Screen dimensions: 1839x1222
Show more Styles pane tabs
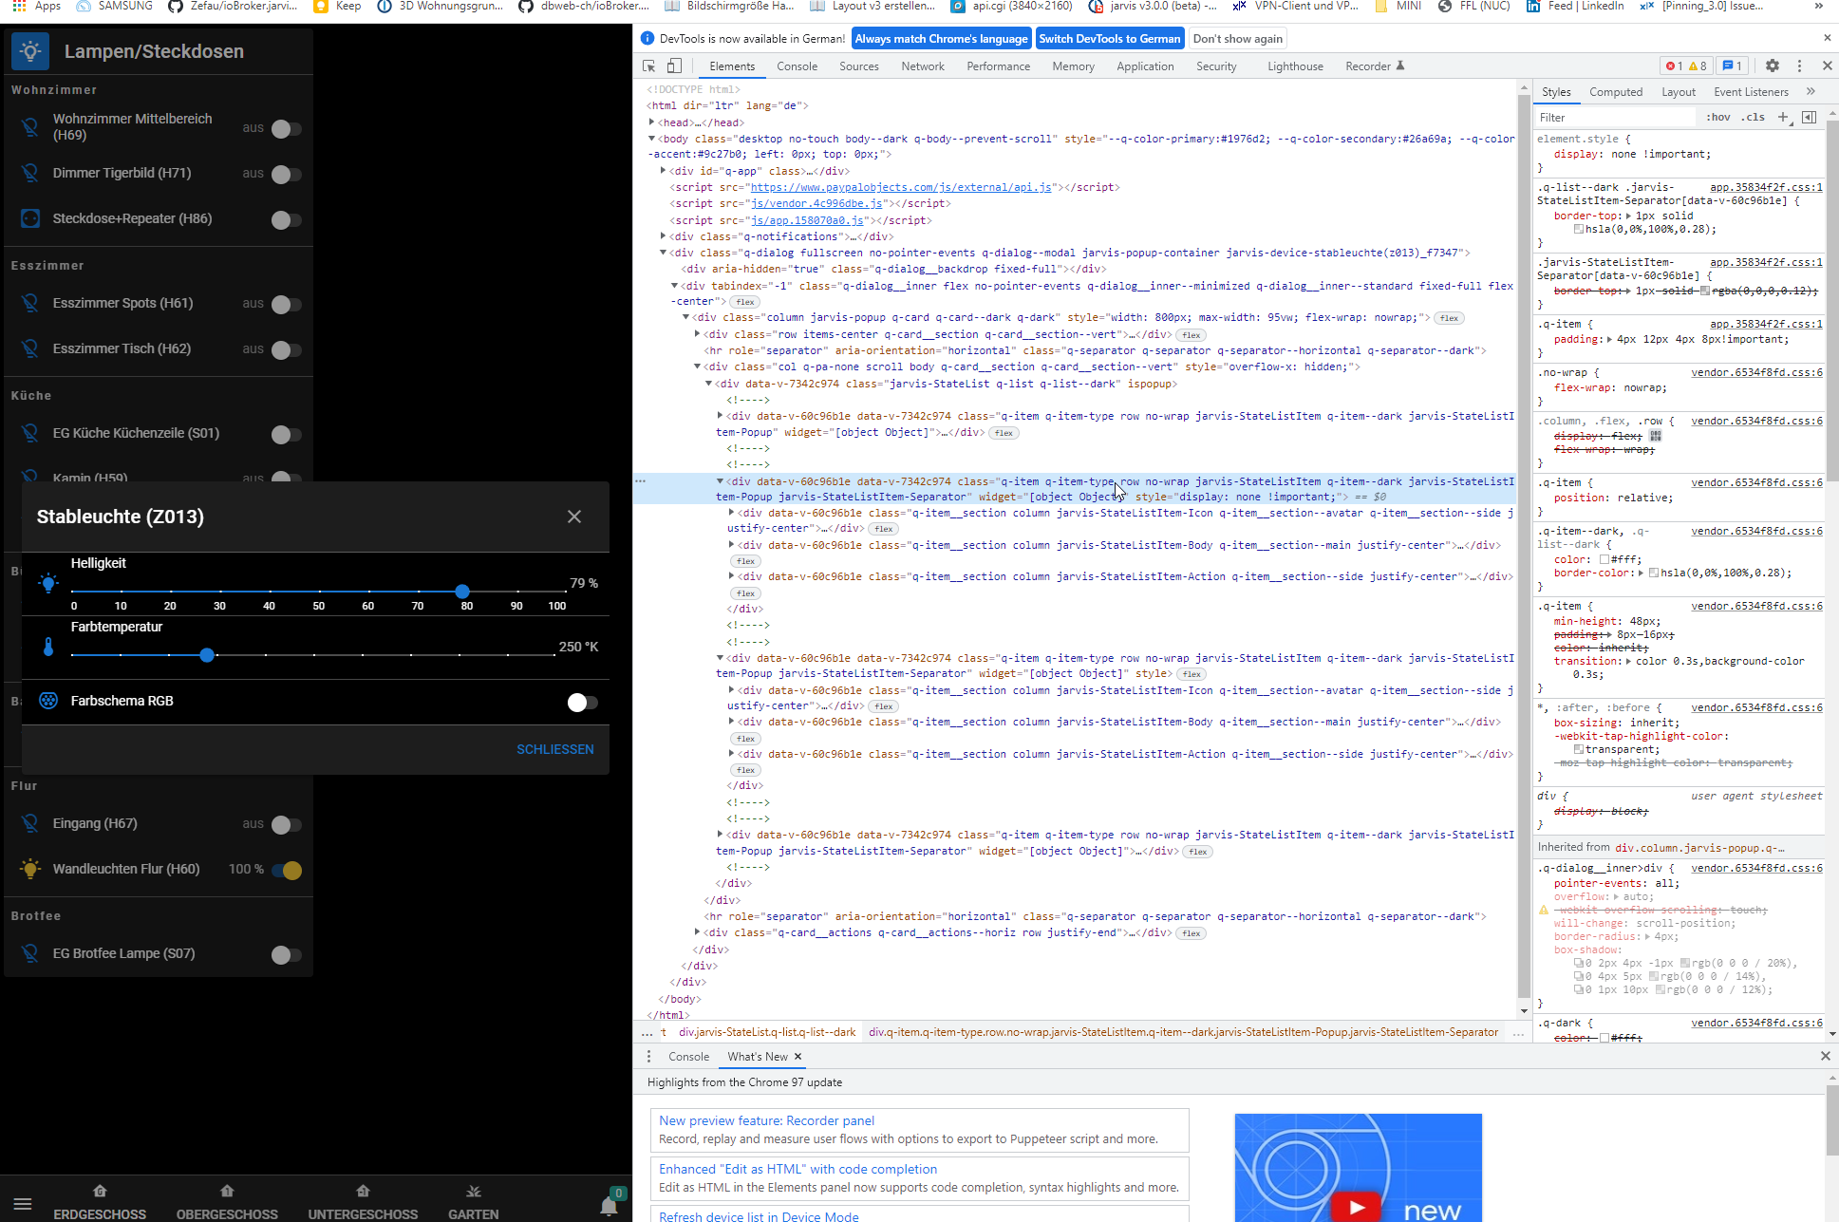[x=1811, y=91]
